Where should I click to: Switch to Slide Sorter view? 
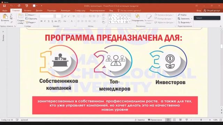pyautogui.click(x=174, y=120)
